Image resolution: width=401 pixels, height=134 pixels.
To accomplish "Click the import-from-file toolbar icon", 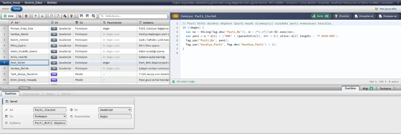I will 52,16.
